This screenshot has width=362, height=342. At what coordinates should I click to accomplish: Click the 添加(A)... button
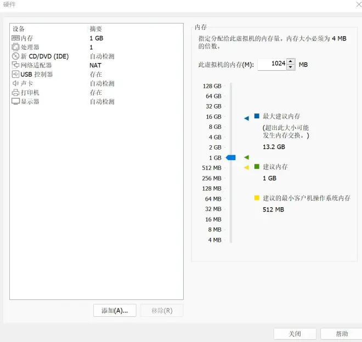click(x=115, y=310)
